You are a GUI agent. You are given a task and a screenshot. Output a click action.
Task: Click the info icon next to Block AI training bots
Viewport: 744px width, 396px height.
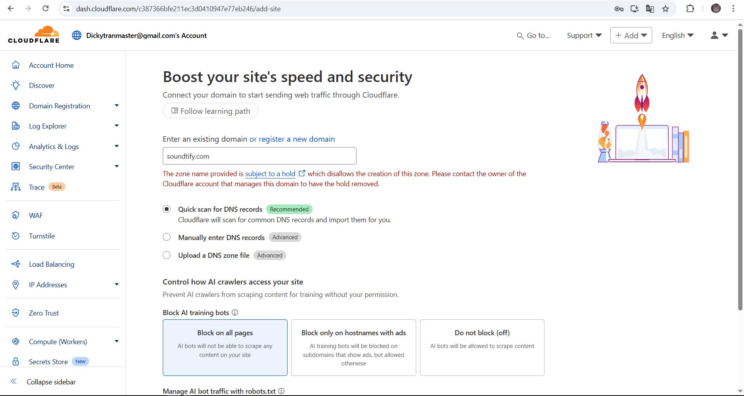pyautogui.click(x=235, y=312)
